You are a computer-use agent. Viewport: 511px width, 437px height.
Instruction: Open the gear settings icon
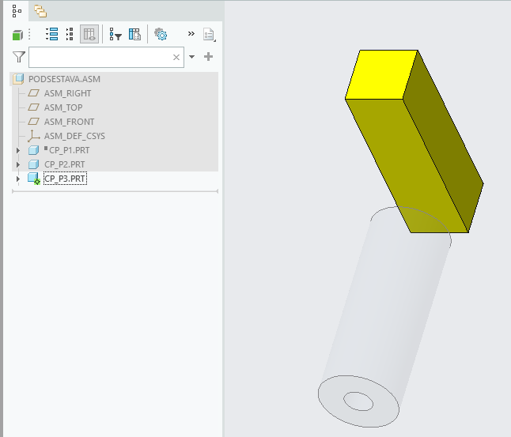[161, 34]
